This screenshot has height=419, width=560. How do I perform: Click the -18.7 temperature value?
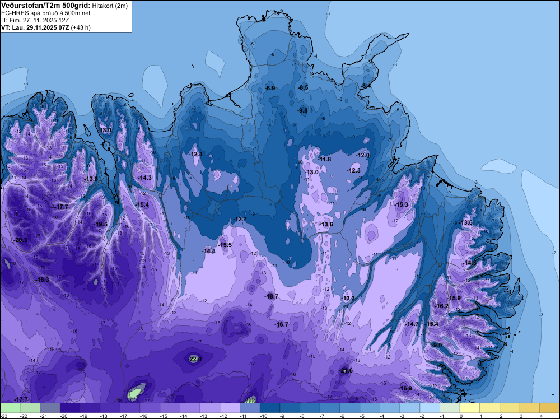[x=271, y=296]
